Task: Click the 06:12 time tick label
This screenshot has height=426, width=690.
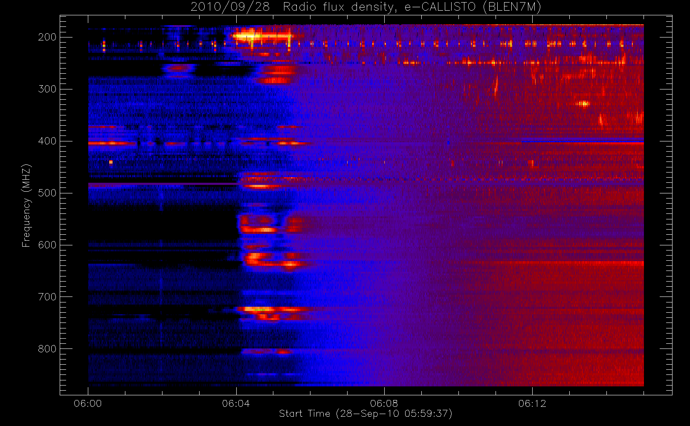Action: point(532,403)
